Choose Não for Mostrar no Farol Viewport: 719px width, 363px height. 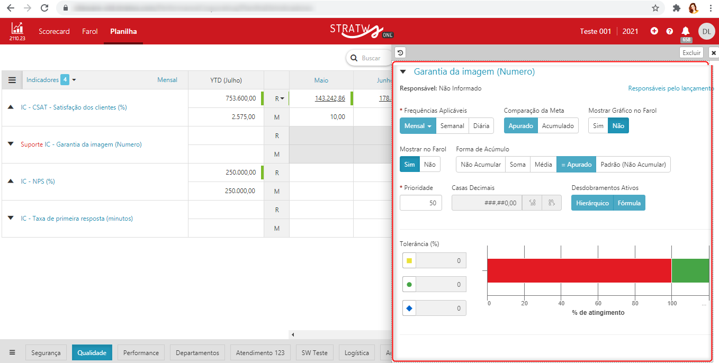point(430,165)
